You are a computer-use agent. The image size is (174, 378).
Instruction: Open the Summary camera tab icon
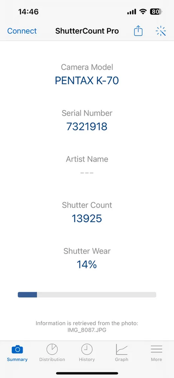(17, 349)
